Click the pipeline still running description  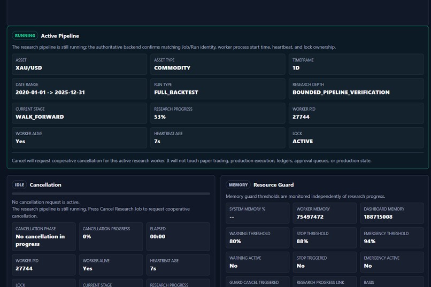tap(174, 47)
